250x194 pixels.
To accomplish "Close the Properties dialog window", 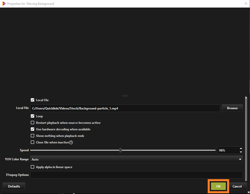I will click(x=246, y=4).
